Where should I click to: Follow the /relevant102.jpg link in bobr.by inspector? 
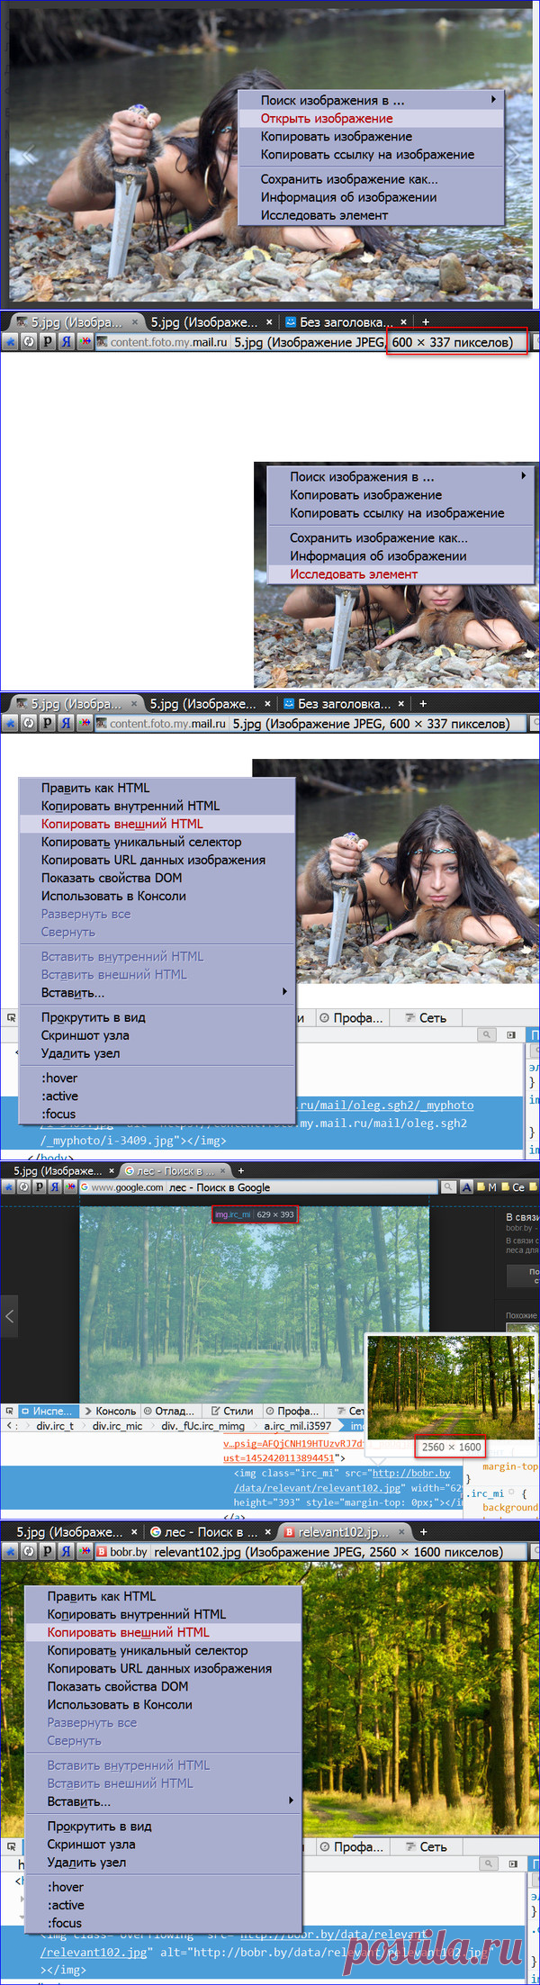[x=94, y=1953]
